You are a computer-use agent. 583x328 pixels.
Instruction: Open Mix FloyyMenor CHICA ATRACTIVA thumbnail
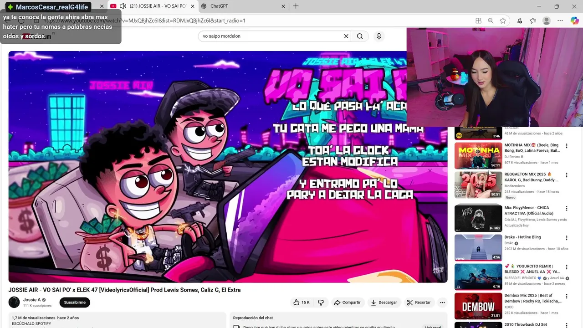478,218
